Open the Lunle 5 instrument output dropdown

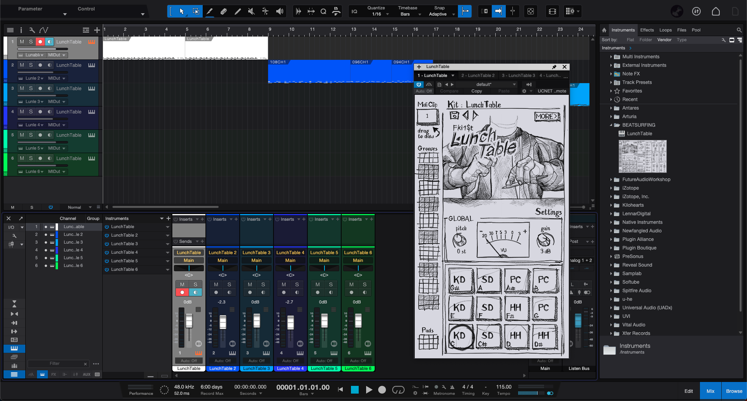pyautogui.click(x=34, y=148)
